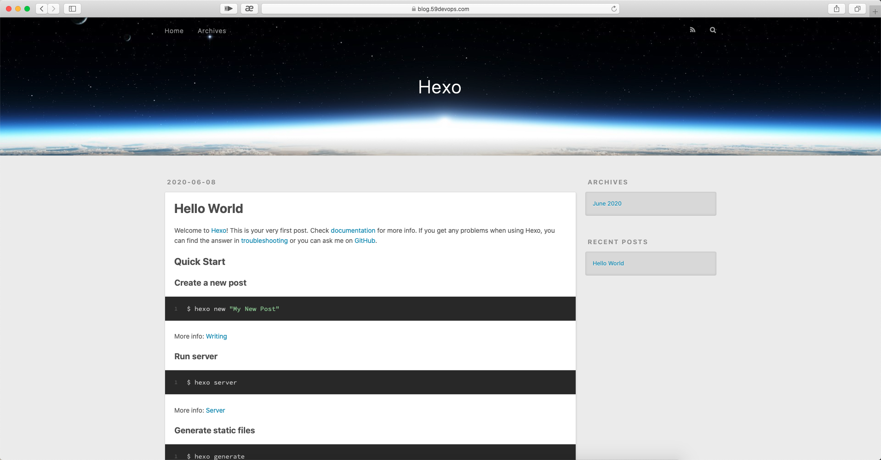Click the Run server heading

(x=195, y=356)
